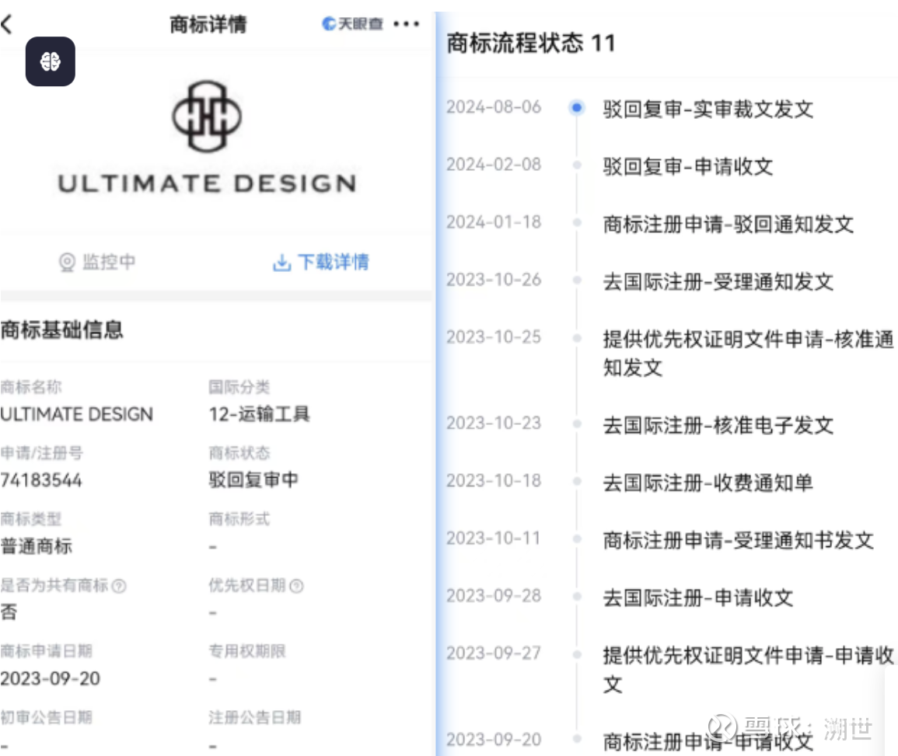Image resolution: width=898 pixels, height=756 pixels.
Task: Select 商标注册申请-受理通知书发文 entry
Action: 738,540
